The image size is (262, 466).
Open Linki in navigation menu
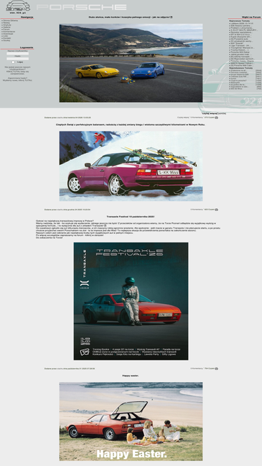6,36
